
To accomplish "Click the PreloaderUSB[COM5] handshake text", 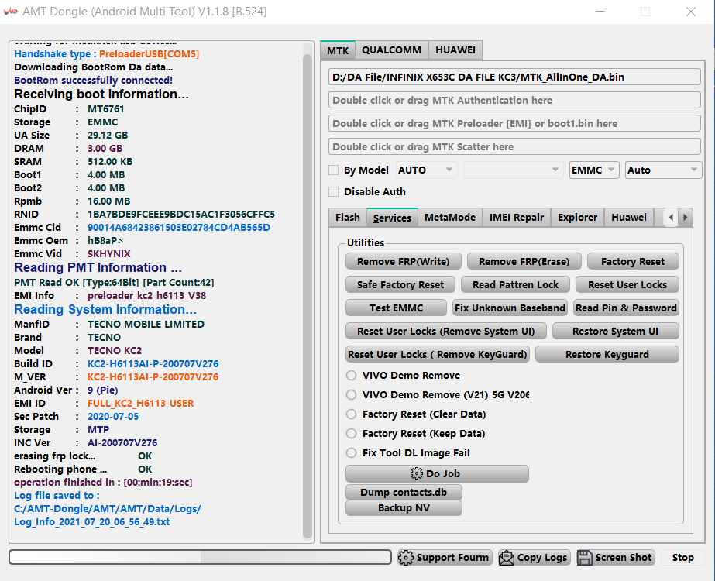I will (x=149, y=53).
